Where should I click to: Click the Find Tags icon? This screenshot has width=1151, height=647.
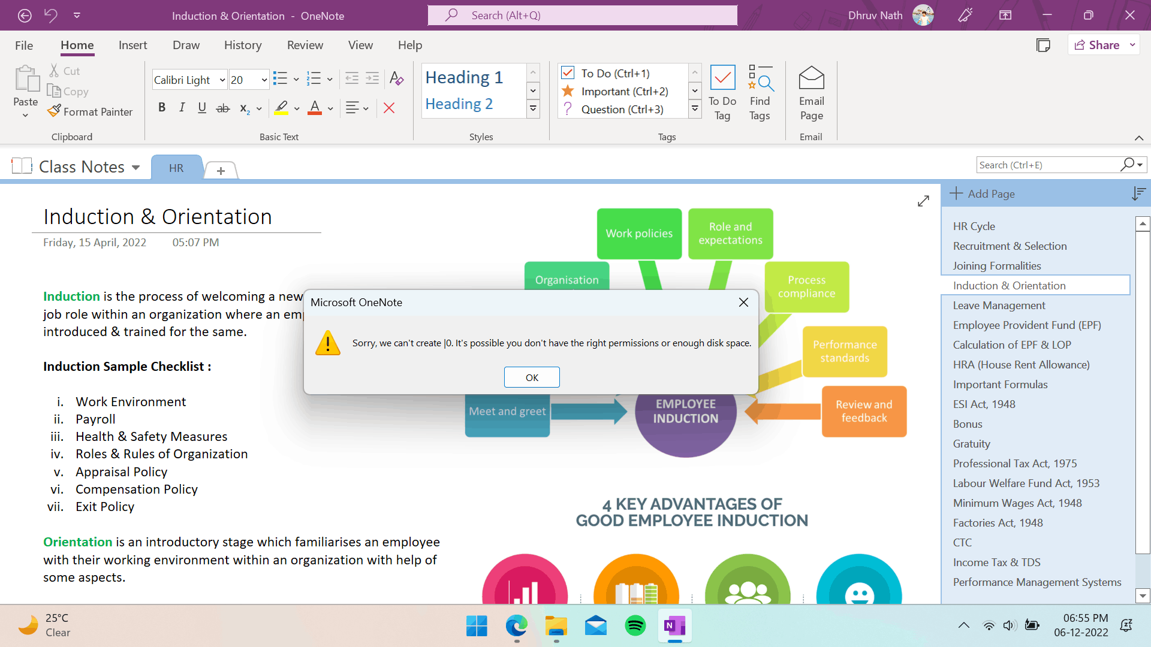point(760,79)
